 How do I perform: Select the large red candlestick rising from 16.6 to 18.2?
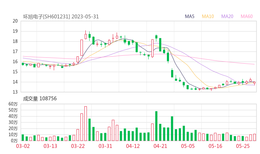[82, 48]
